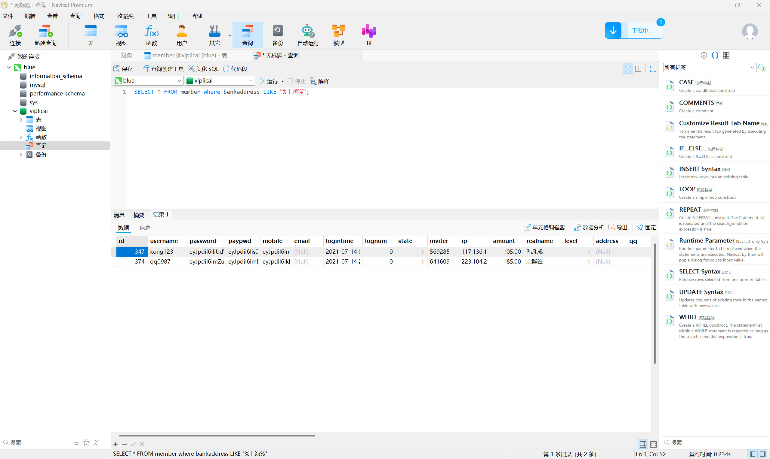Click the filter icon beside sidebar search

tap(76, 442)
